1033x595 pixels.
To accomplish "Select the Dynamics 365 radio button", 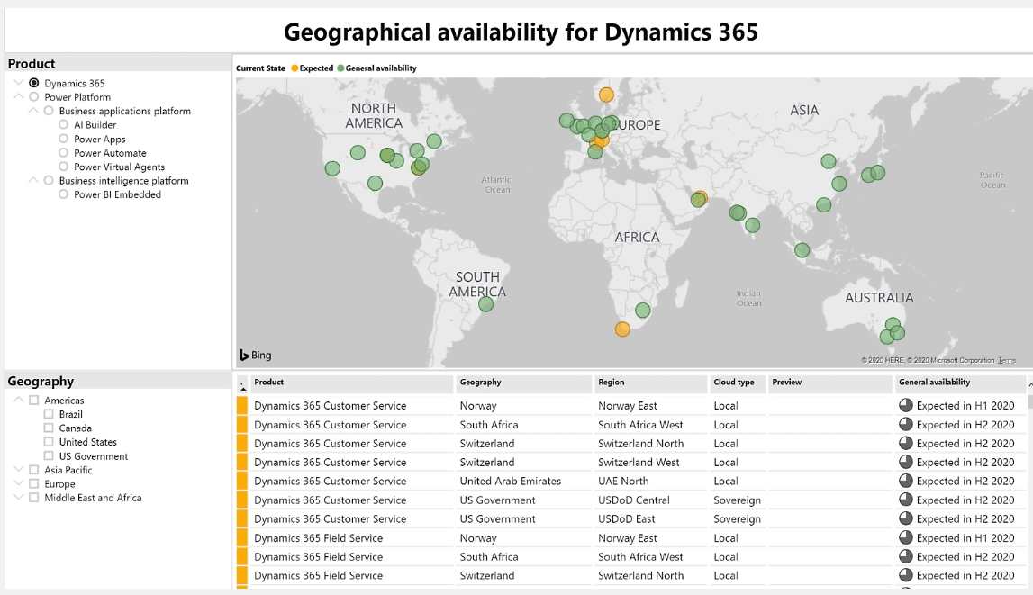I will pos(33,83).
